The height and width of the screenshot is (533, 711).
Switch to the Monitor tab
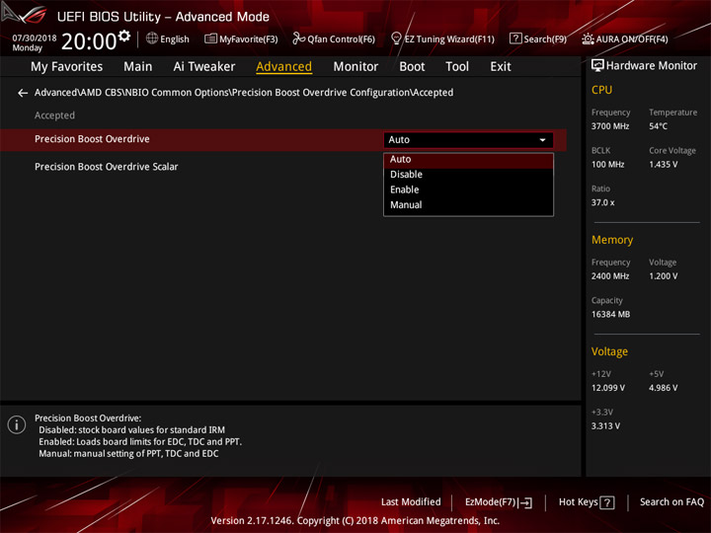click(x=355, y=67)
